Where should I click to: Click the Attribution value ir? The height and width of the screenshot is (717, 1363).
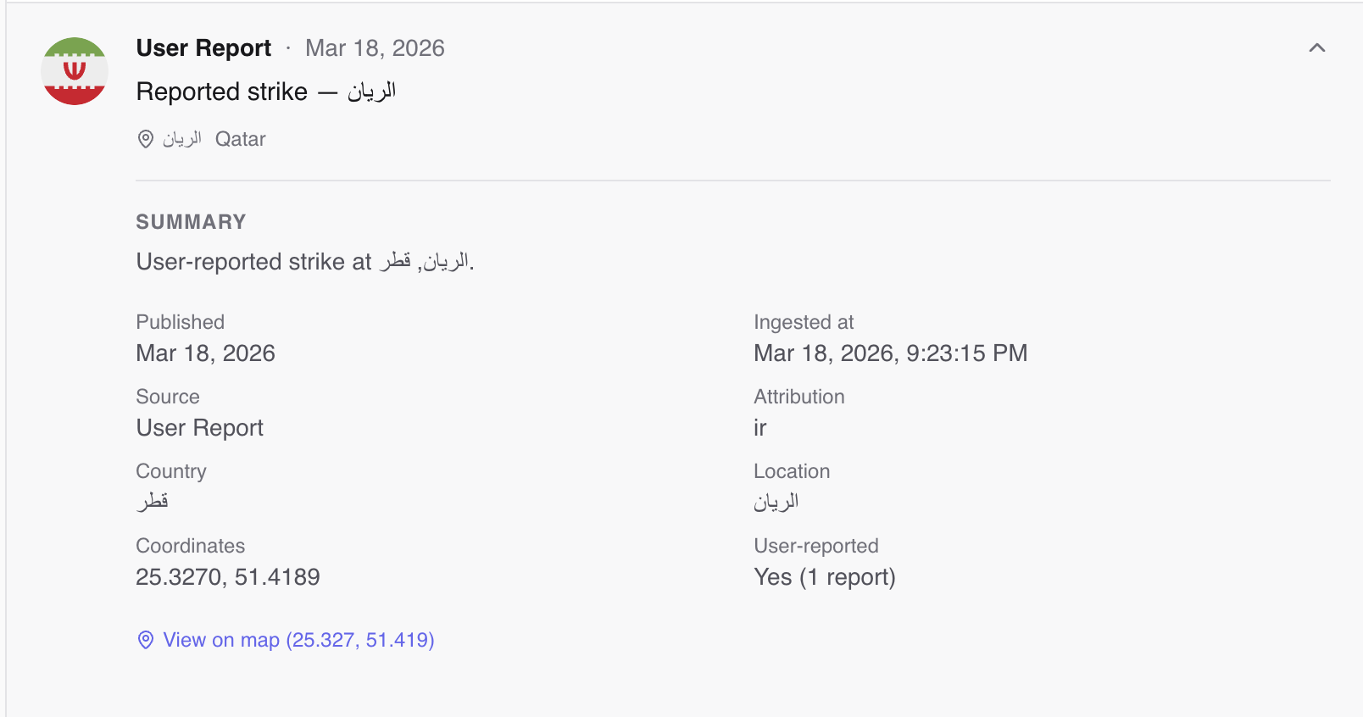click(759, 428)
